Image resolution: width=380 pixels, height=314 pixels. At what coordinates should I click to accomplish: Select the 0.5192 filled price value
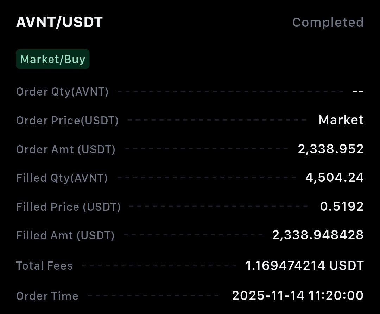pyautogui.click(x=342, y=207)
